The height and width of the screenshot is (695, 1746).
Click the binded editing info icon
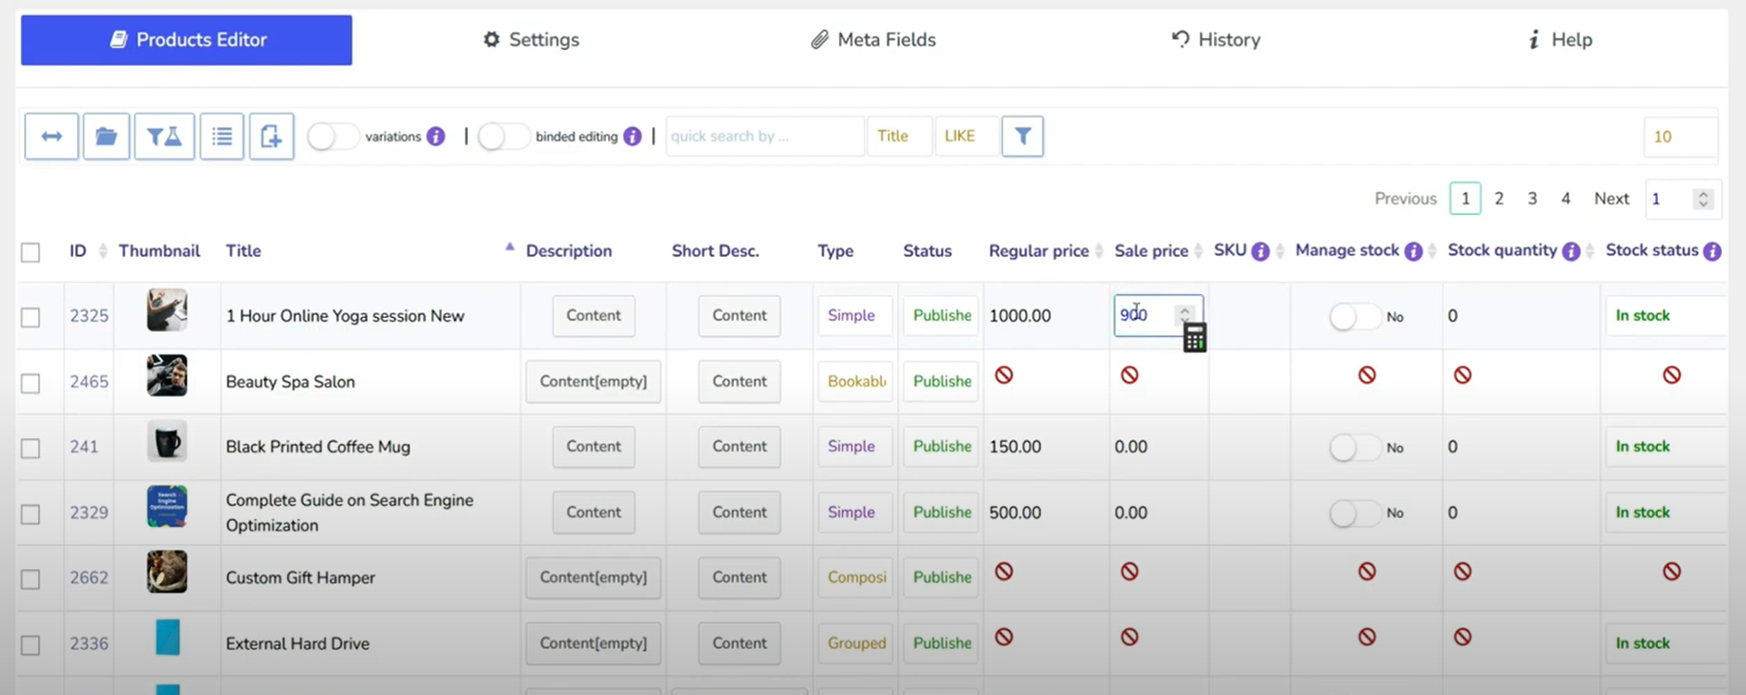click(x=632, y=136)
